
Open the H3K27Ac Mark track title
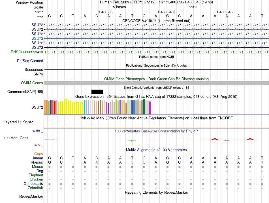coord(156,118)
